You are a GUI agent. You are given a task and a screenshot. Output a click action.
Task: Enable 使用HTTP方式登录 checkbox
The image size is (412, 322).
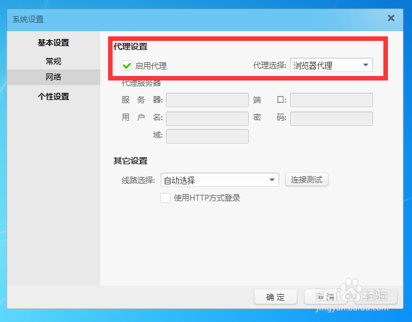[x=165, y=198]
